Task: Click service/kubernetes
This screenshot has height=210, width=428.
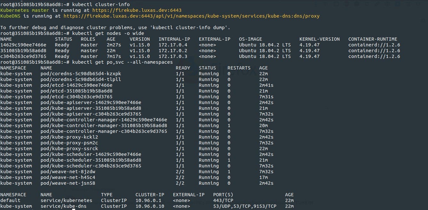Action: point(66,200)
